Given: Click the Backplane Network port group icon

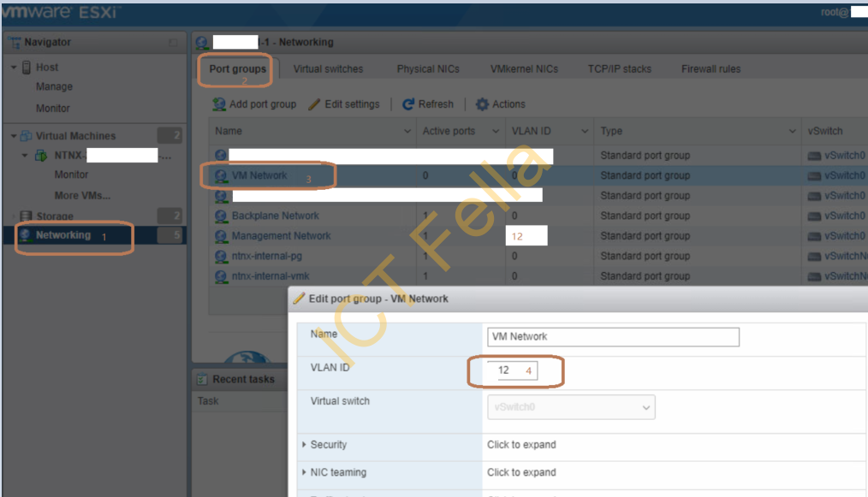Looking at the screenshot, I should (221, 216).
